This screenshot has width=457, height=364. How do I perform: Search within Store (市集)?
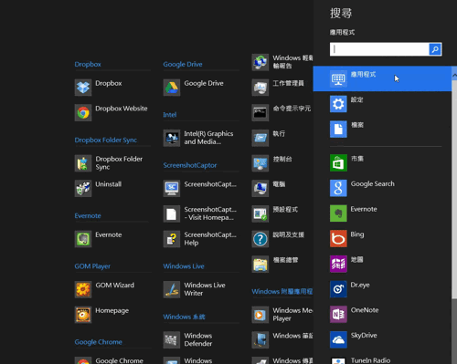click(x=382, y=162)
